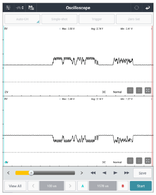Image resolution: width=156 pixels, height=195 pixels.
Task: Open the saved data list icon
Action: [31, 8]
